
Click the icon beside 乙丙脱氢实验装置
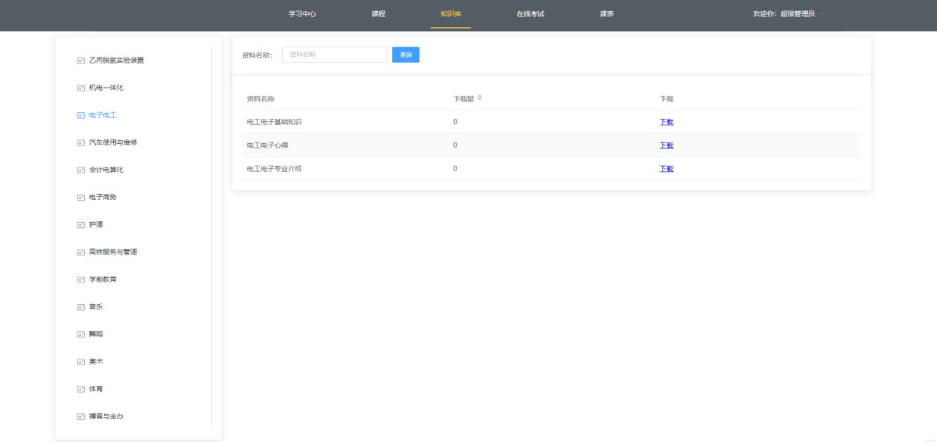(x=80, y=61)
